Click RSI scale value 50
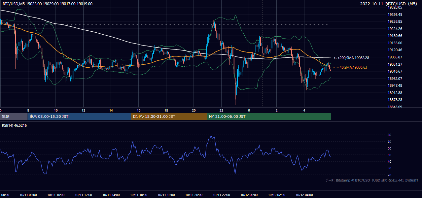Image resolution: width=422 pixels, height=198 pixels. (390, 155)
